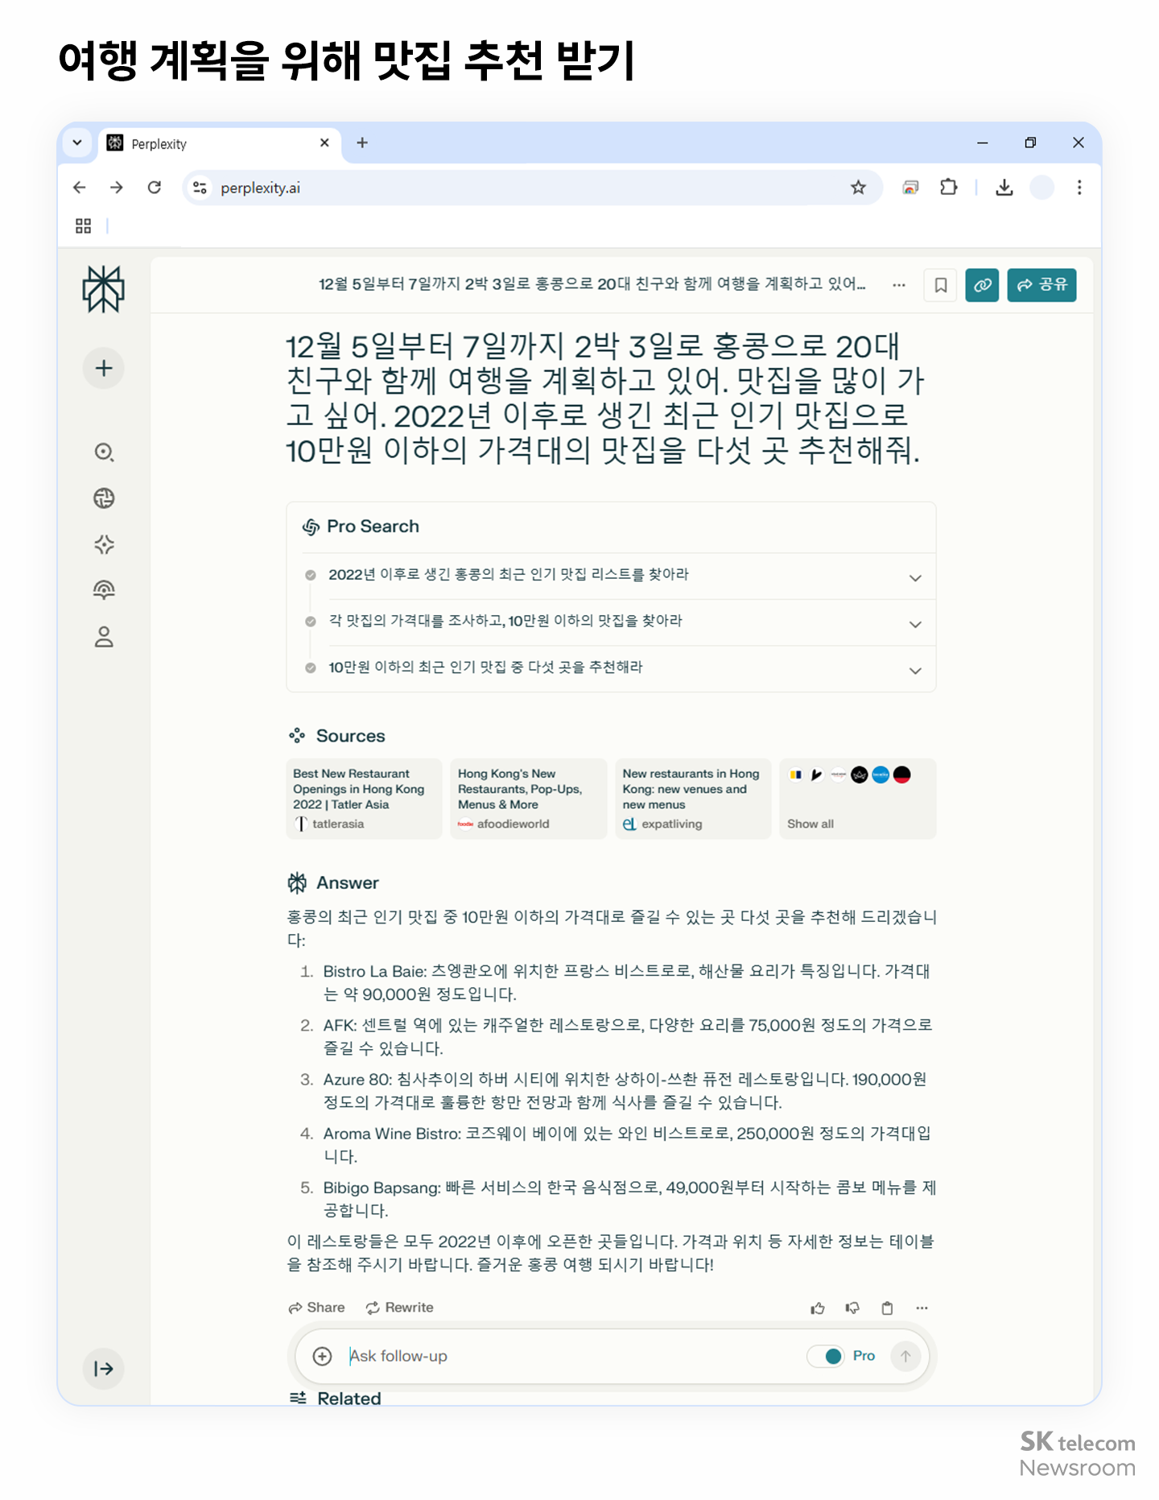
Task: Click the 공유 share button
Action: click(1041, 285)
